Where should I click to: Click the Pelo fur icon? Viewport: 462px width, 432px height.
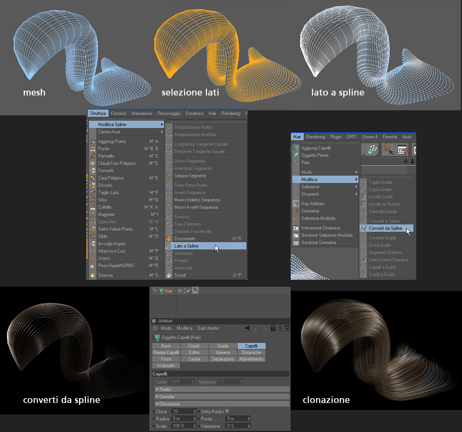point(296,163)
